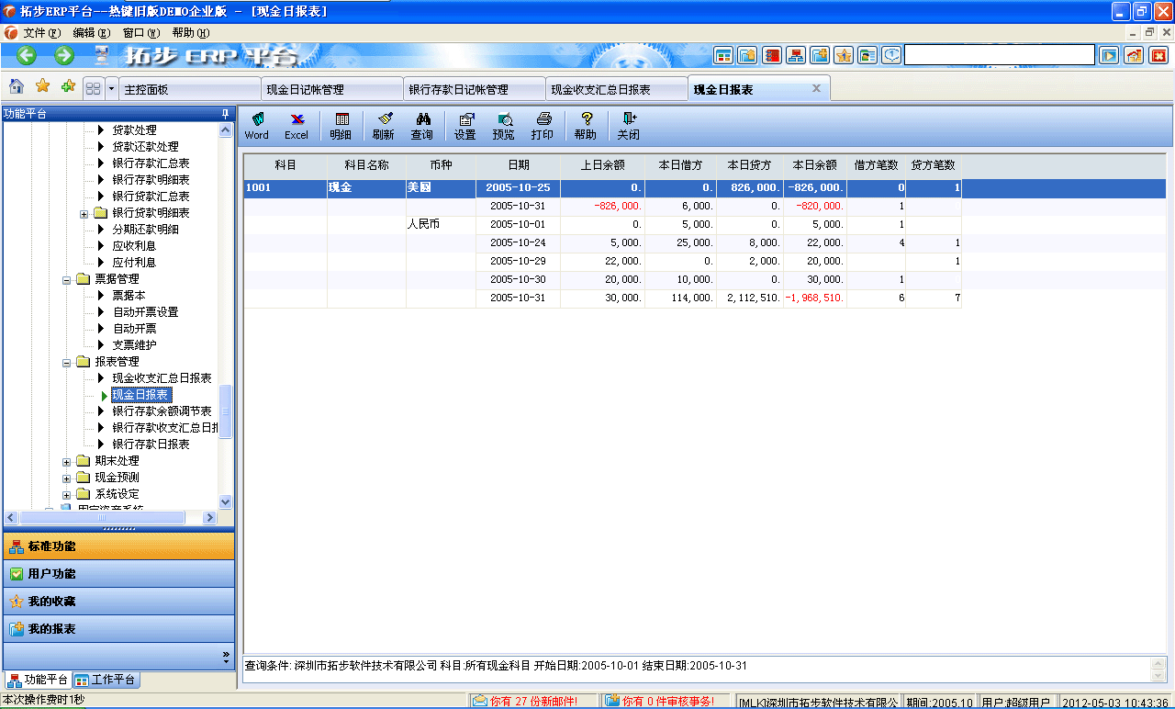
Task: Export the report to Word
Action: pos(256,126)
